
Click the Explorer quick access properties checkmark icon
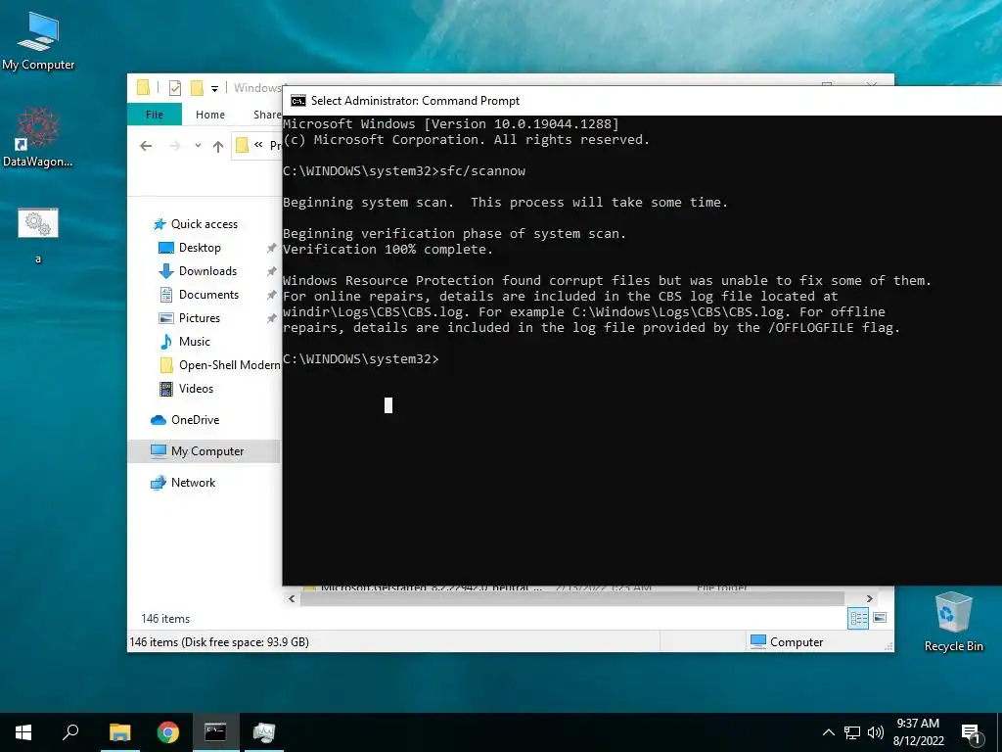175,87
